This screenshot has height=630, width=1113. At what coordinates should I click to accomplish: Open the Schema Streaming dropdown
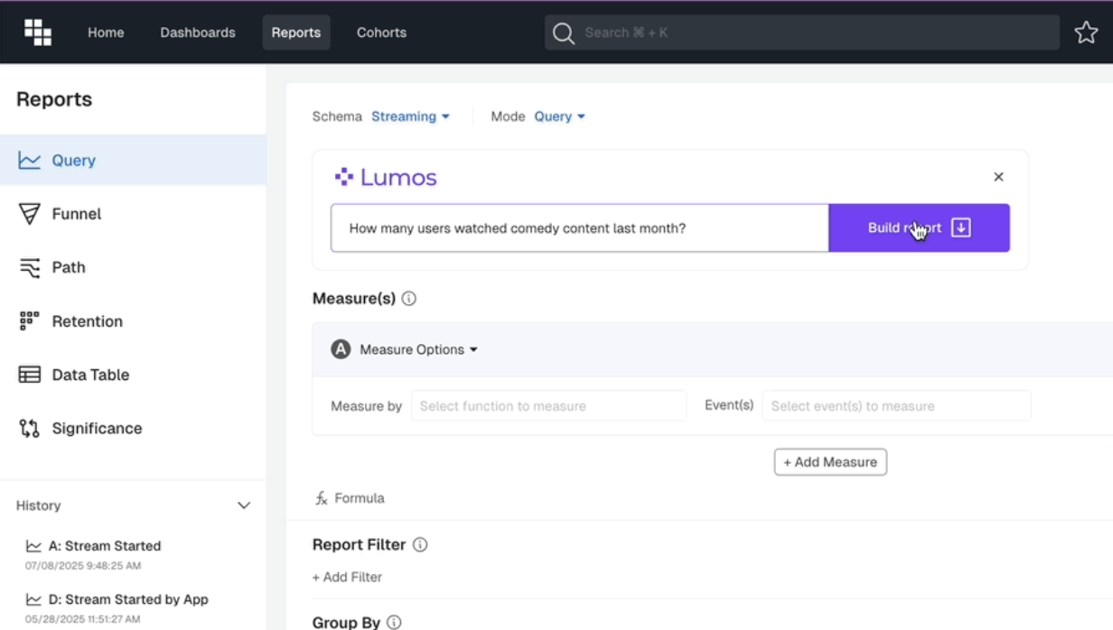pos(410,116)
